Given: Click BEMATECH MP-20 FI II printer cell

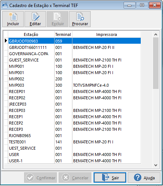Looking at the screenshot, I should pyautogui.click(x=107, y=47).
